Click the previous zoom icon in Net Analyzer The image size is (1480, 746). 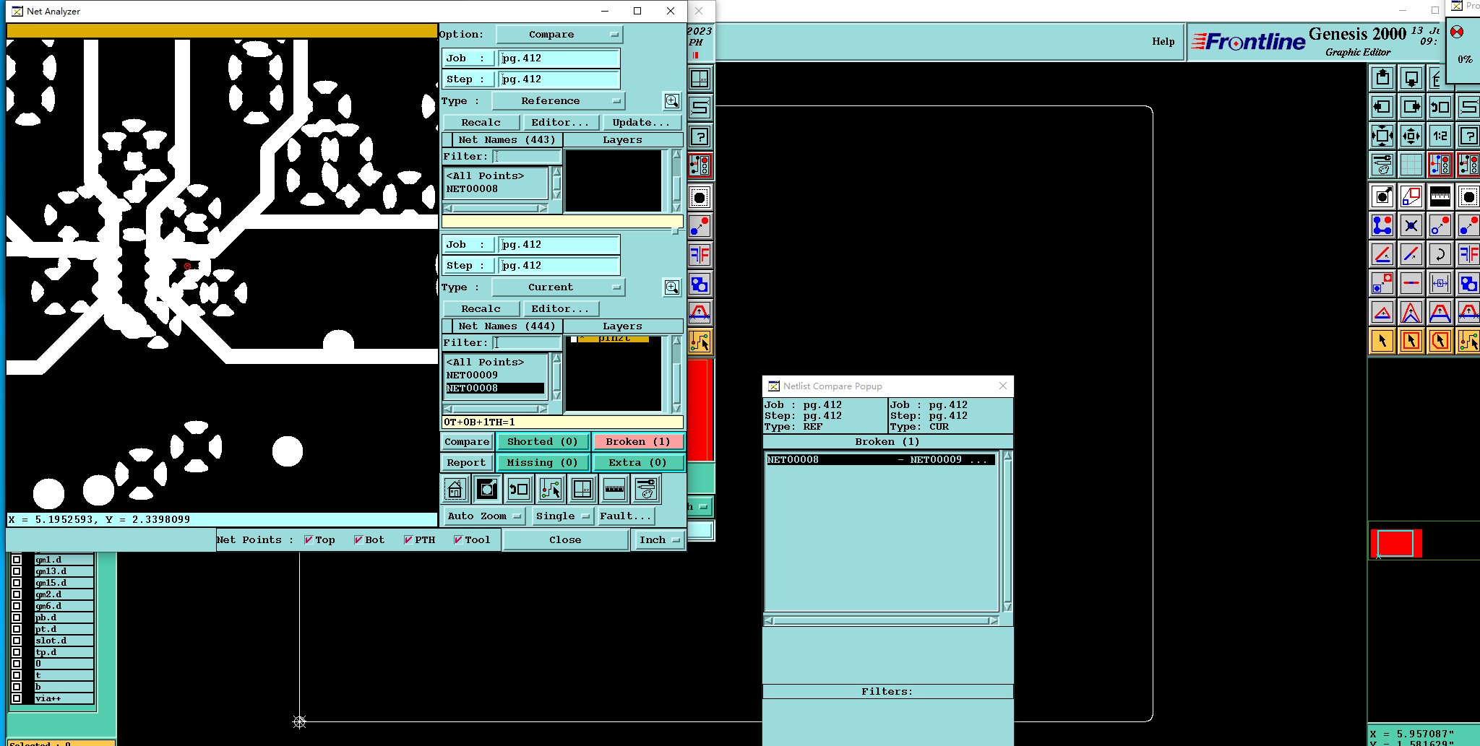[x=519, y=490]
